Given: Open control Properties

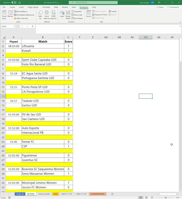Looking at the screenshot, I should point(77,12).
